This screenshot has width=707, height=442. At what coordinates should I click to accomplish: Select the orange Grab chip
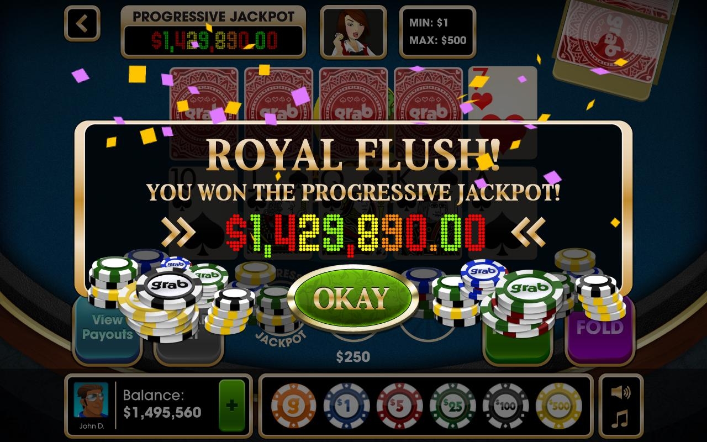coord(294,406)
